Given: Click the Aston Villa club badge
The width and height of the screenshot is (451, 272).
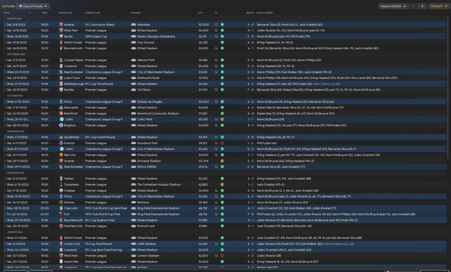Looking at the screenshot, I should click(x=61, y=261).
